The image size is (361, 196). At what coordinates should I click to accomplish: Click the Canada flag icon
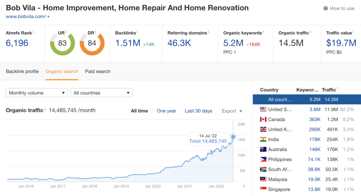click(263, 119)
